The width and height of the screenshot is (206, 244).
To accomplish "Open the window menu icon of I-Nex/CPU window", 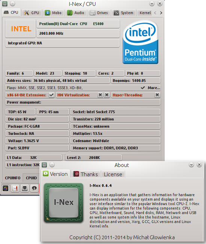I will click(x=5, y=4).
